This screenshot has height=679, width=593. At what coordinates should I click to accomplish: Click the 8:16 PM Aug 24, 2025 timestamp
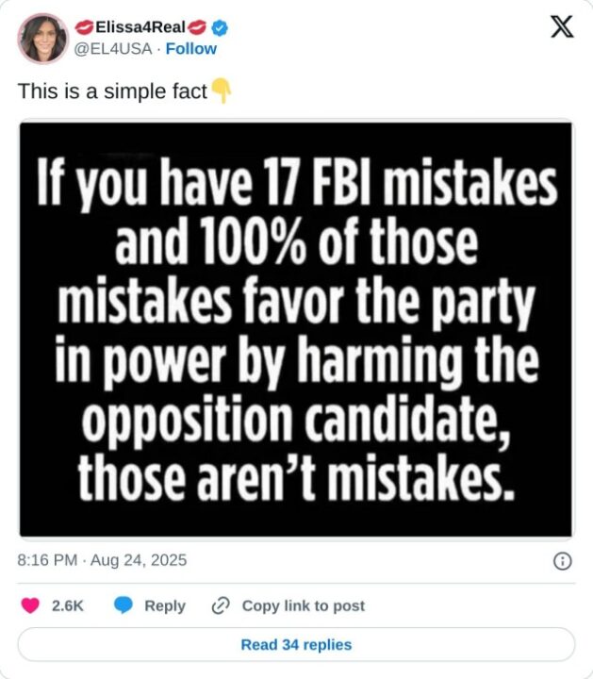(x=103, y=560)
